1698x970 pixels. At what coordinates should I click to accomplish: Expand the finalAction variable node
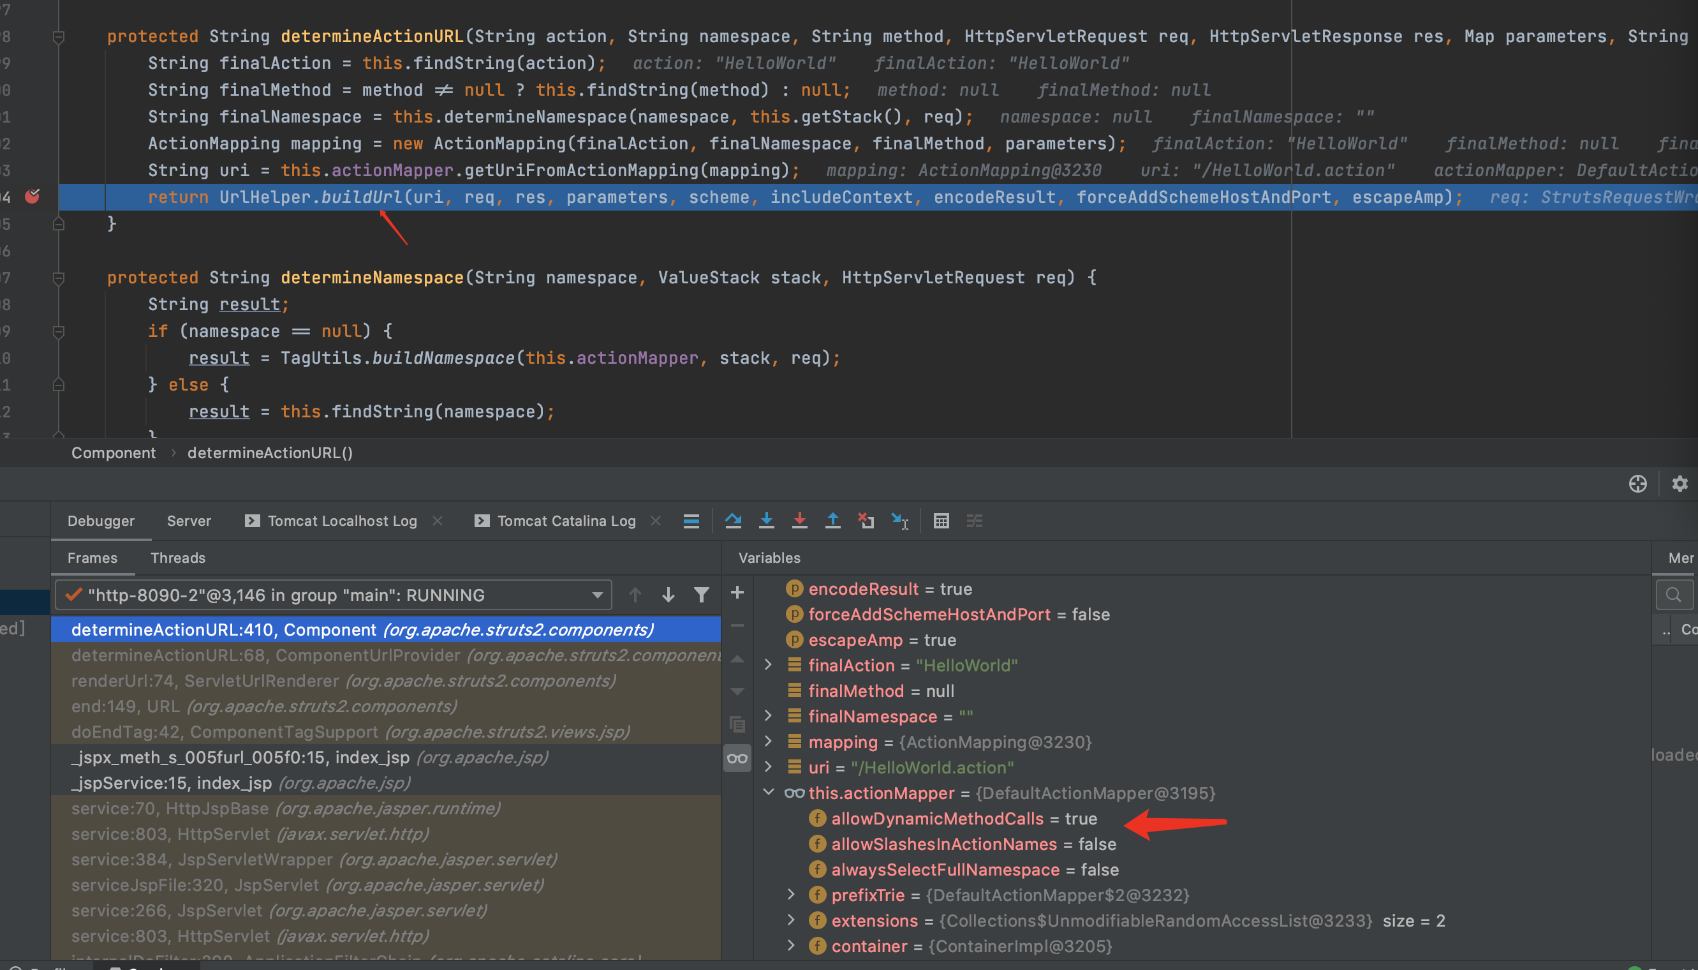tap(768, 664)
